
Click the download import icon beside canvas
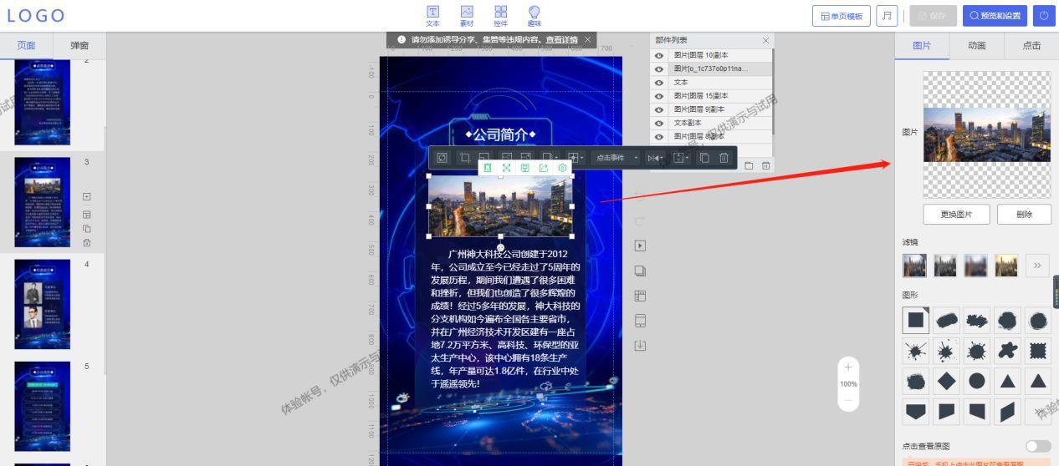[641, 345]
